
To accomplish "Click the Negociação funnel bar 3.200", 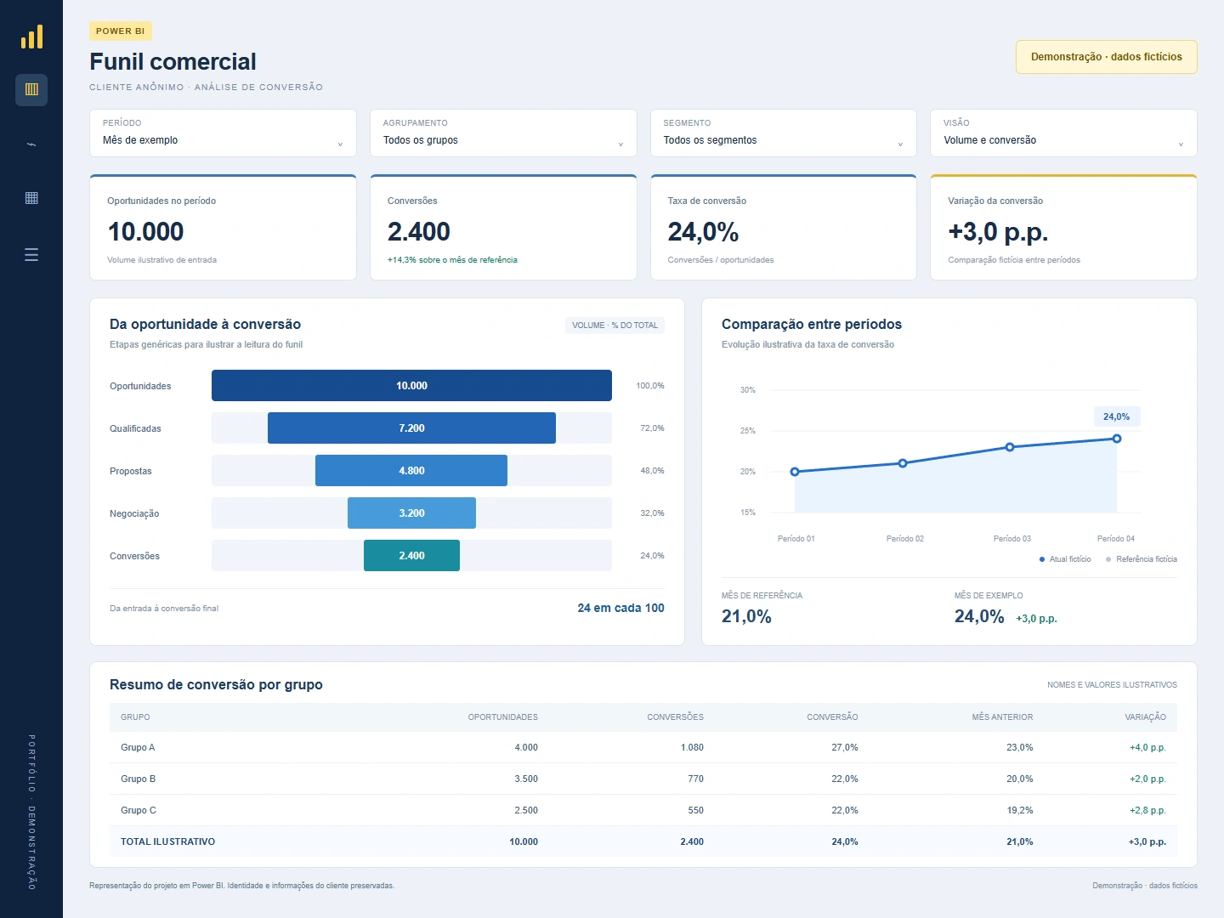I will [x=411, y=513].
